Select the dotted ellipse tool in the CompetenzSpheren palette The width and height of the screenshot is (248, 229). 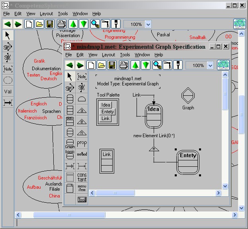point(8,80)
